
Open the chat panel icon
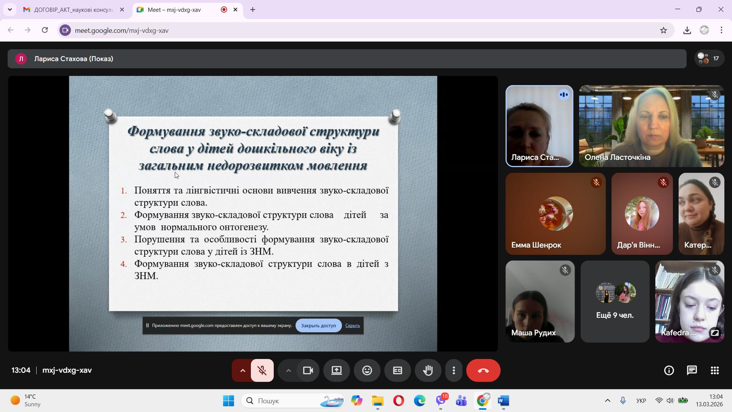click(x=692, y=370)
